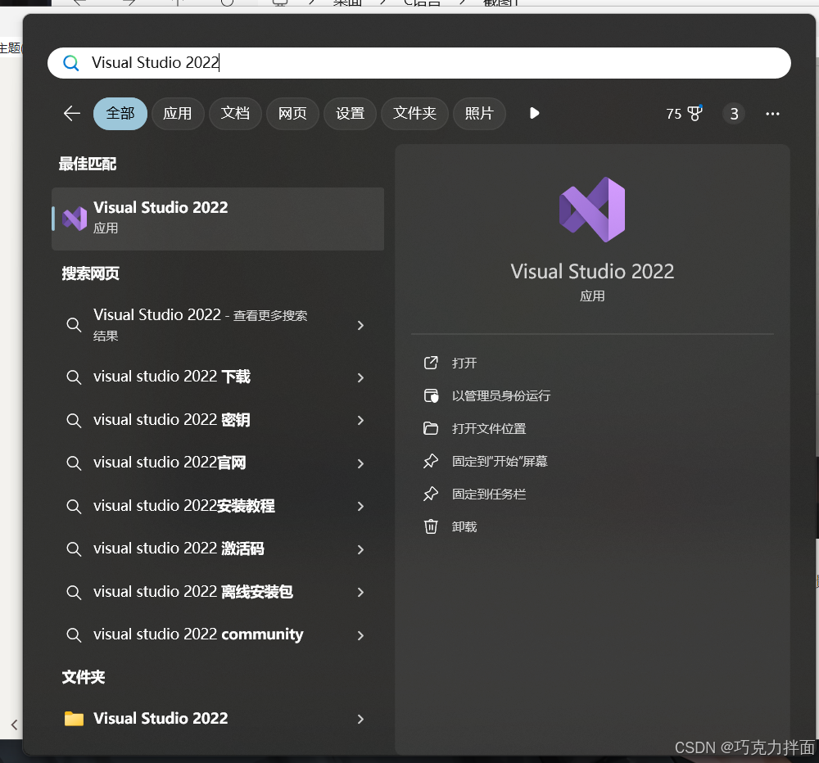Image resolution: width=819 pixels, height=763 pixels.
Task: Click search icon beside visual studio 2022 离线安装包
Action: pyautogui.click(x=74, y=592)
